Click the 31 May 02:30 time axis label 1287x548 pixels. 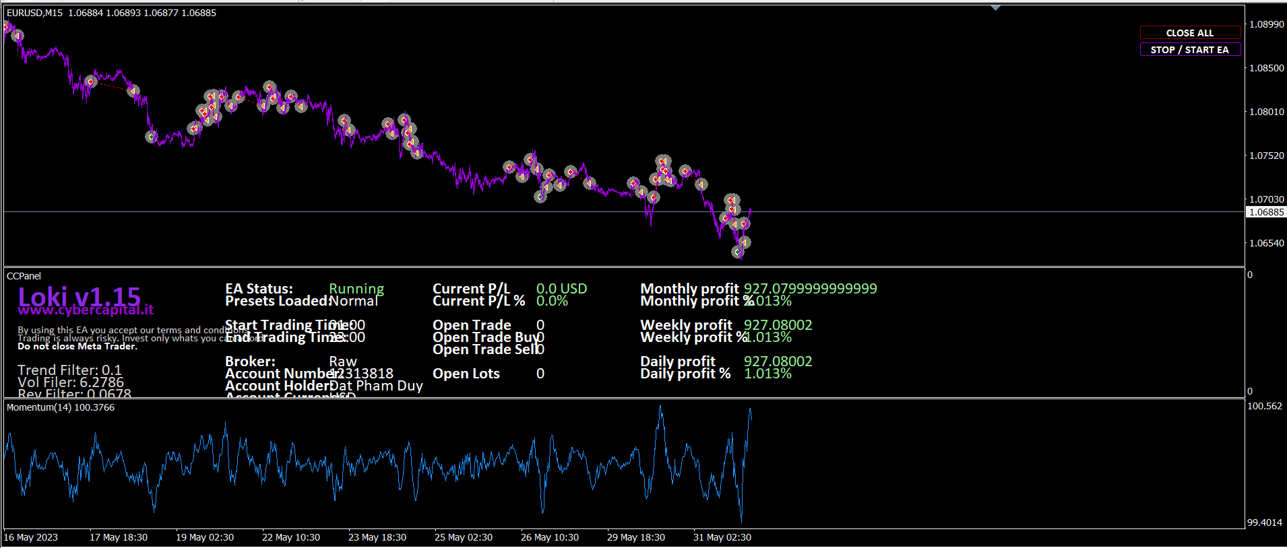point(722,537)
